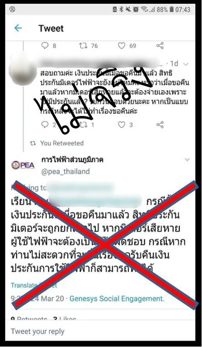The width and height of the screenshot is (202, 347).
Task: Retweet the question tweet showing 1 retweet
Action: coord(83,125)
